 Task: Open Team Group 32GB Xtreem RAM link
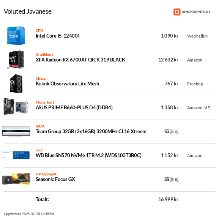[91, 131]
